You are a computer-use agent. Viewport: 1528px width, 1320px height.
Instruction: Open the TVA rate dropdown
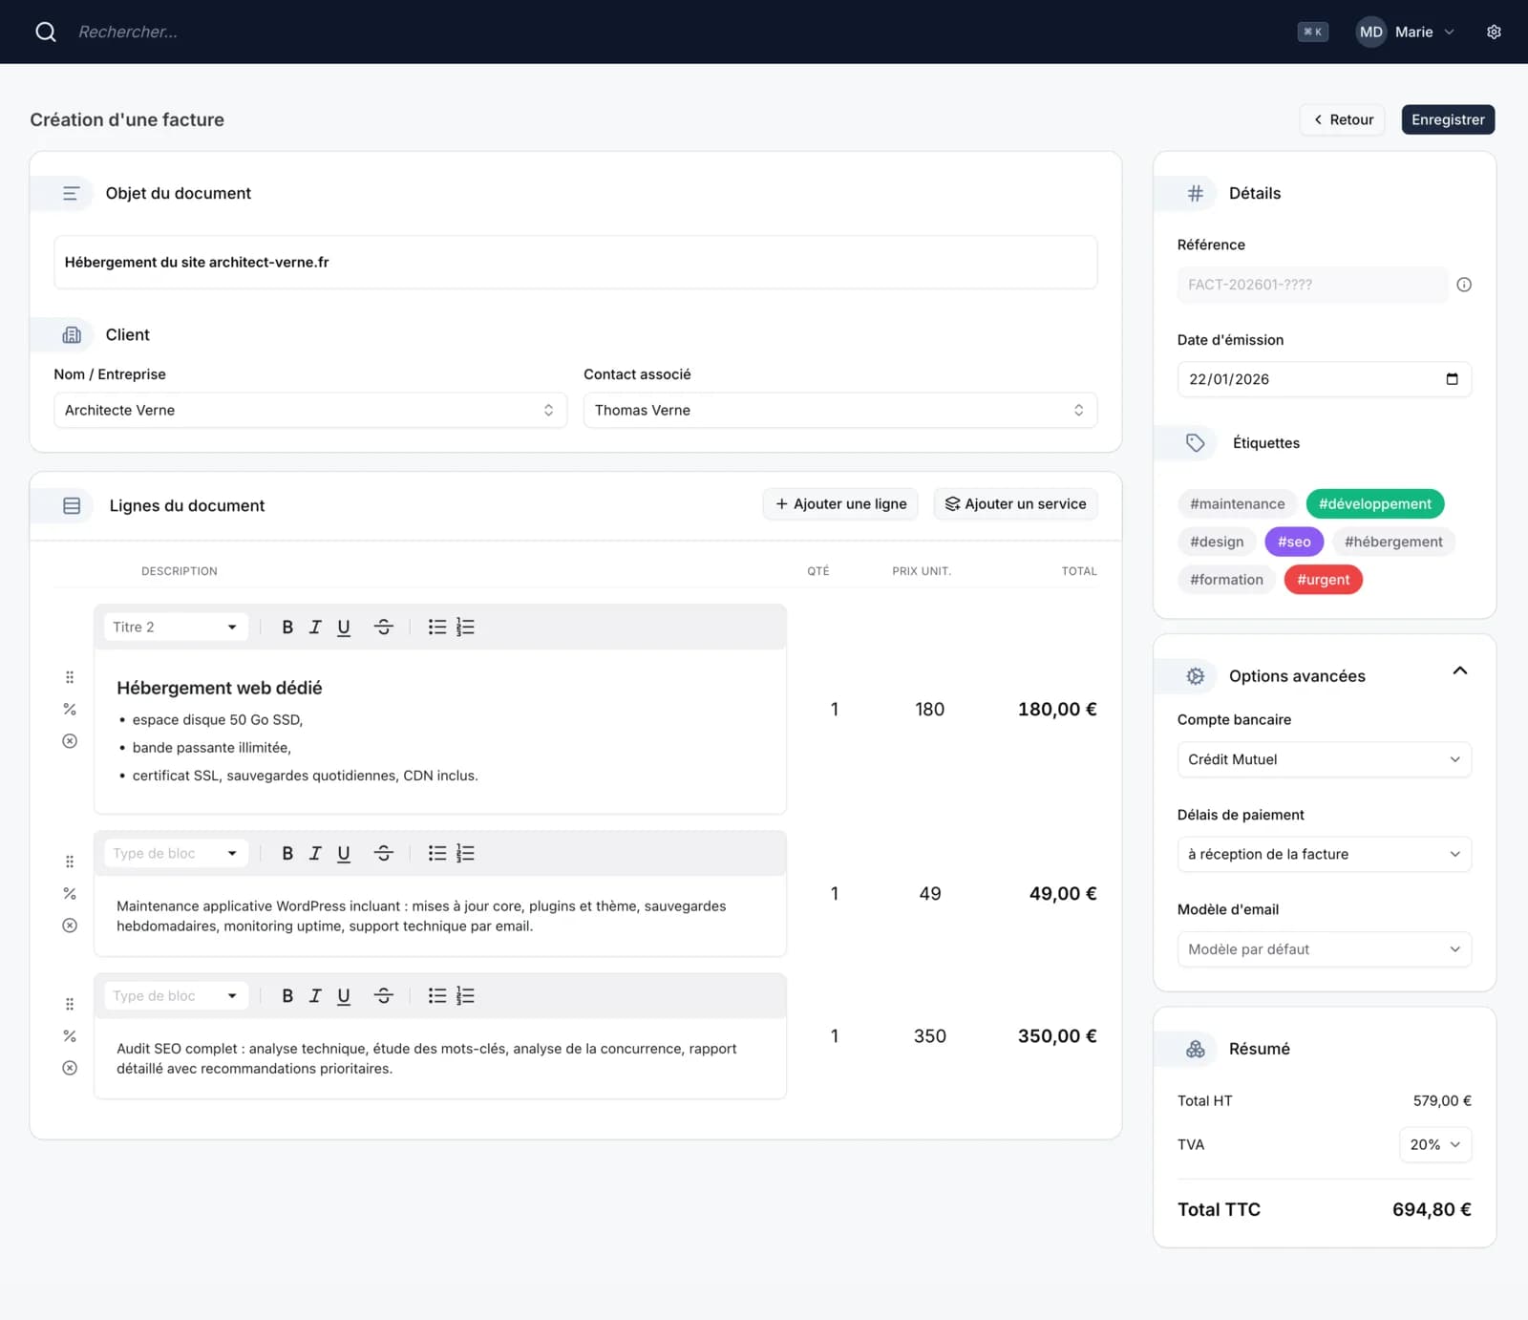[1434, 1144]
